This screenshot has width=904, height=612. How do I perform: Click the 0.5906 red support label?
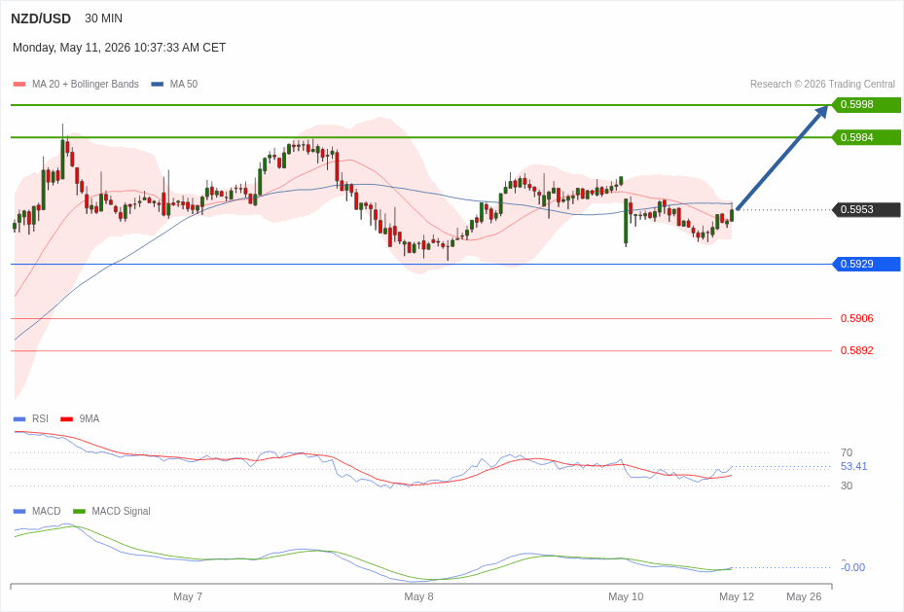coord(856,319)
